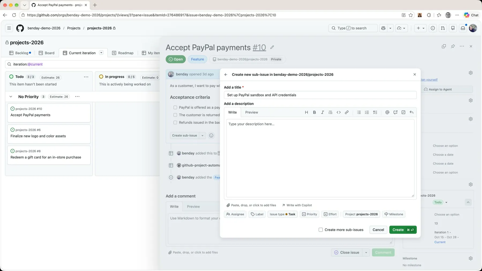Insert a link icon
Viewport: 482px width, 271px height.
346,112
